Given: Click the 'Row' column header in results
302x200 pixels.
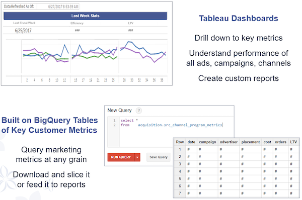Looking at the screenshot, I should coord(180,142).
